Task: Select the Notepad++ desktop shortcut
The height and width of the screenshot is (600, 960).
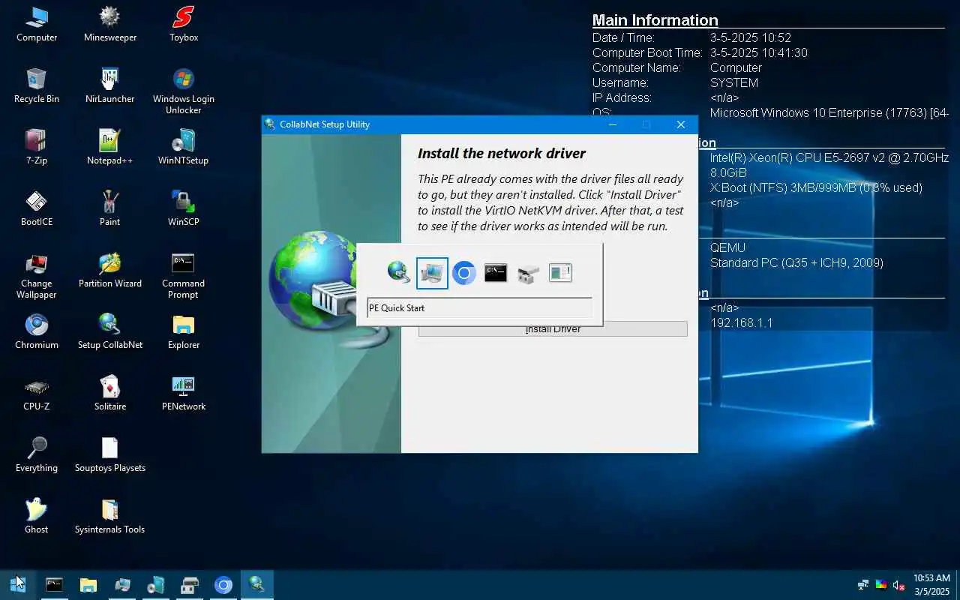Action: point(109,147)
